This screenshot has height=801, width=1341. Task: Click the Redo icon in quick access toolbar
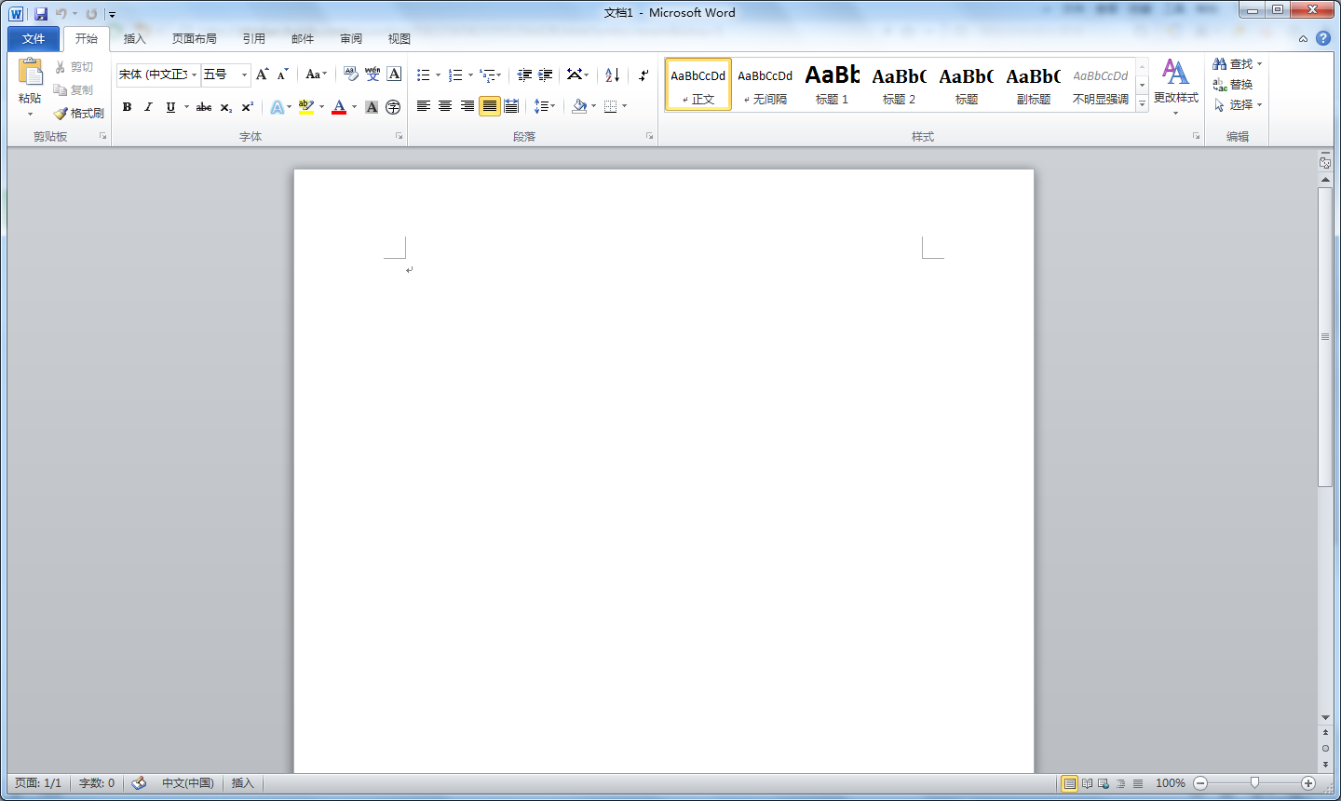91,14
